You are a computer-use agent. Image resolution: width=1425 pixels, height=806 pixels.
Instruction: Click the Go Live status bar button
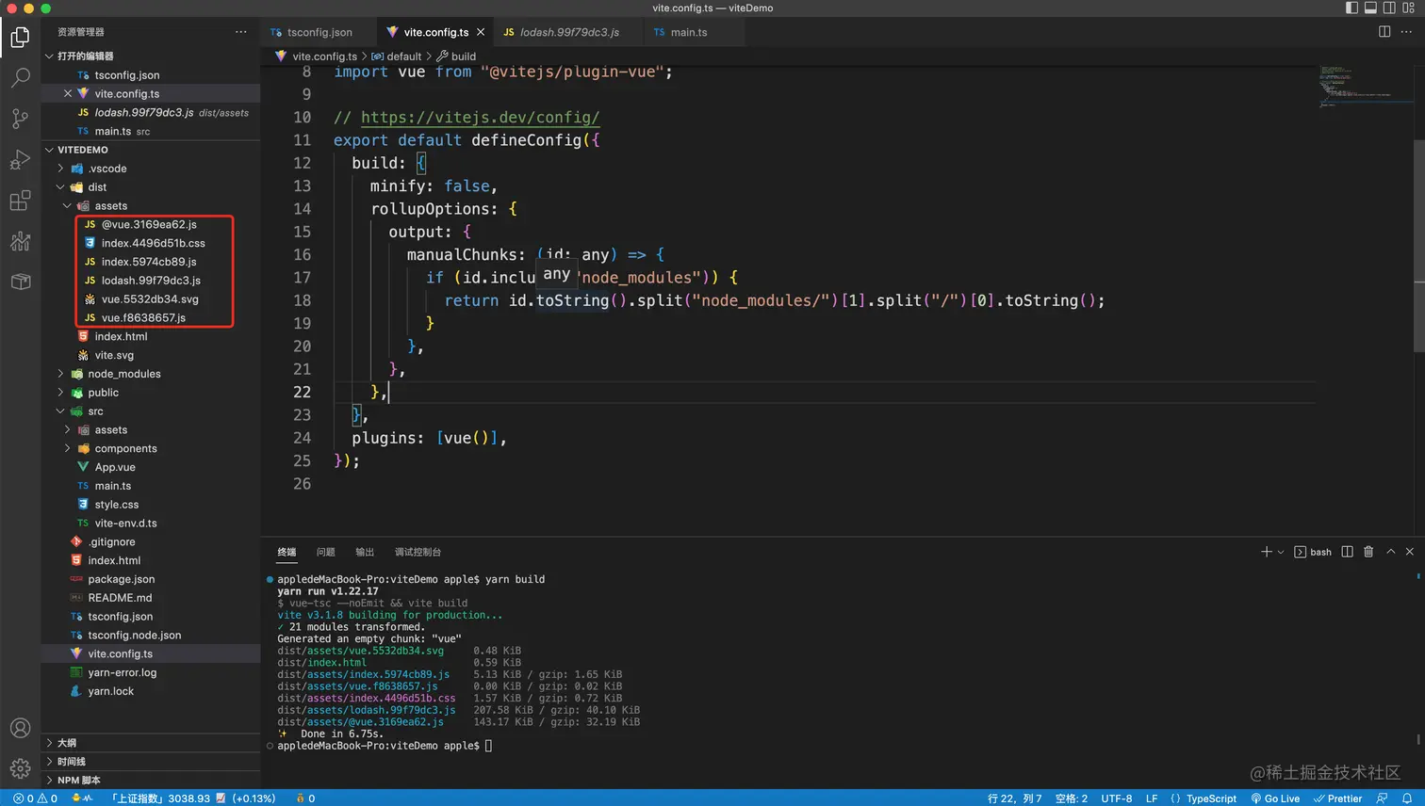point(1275,798)
